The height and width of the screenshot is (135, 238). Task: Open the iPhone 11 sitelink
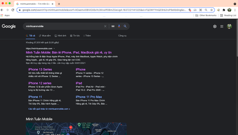35,97
